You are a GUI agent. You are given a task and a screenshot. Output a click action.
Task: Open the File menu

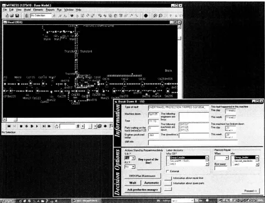[5, 10]
